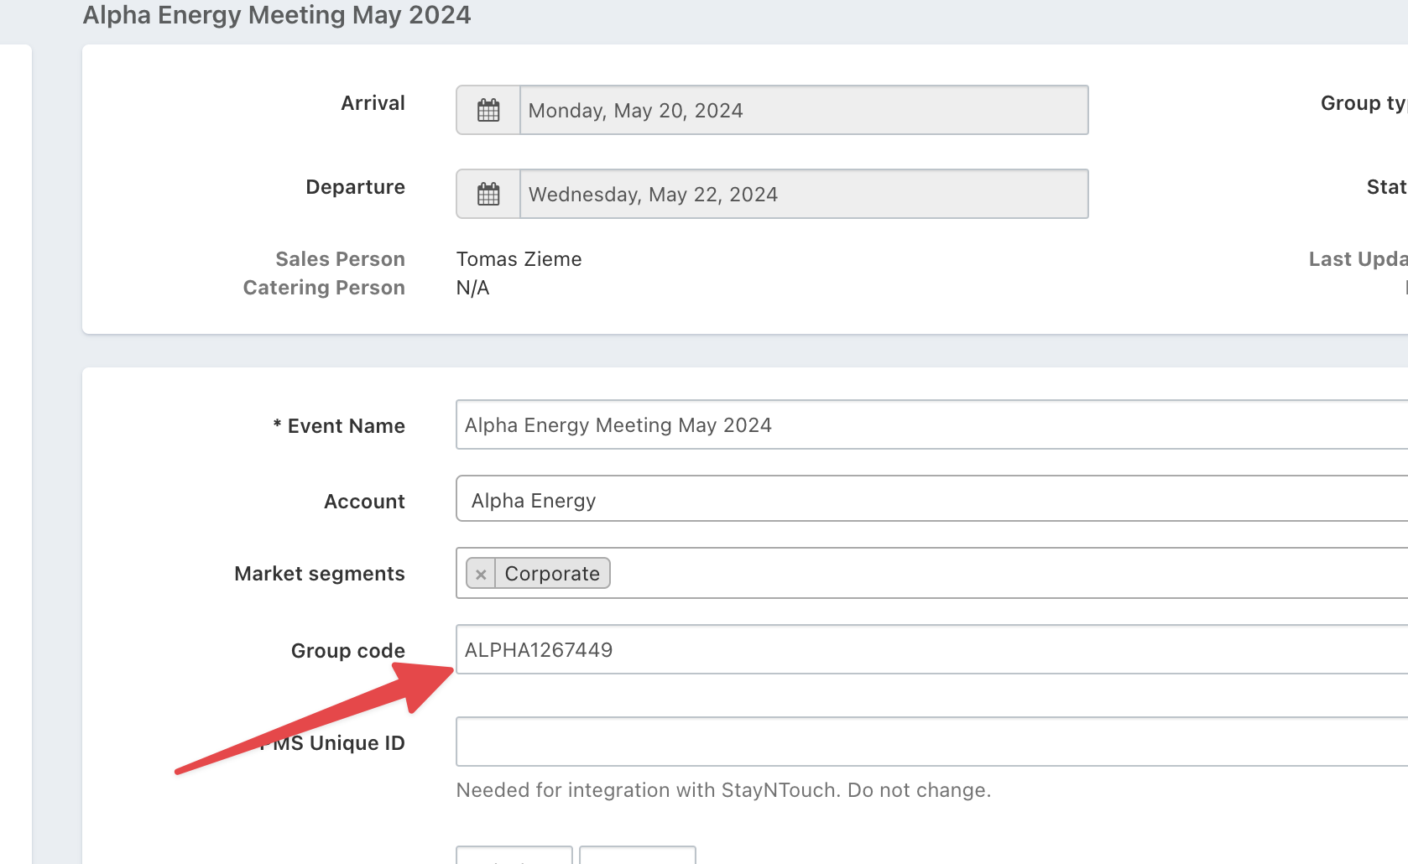Click the Departure field label

pos(355,187)
